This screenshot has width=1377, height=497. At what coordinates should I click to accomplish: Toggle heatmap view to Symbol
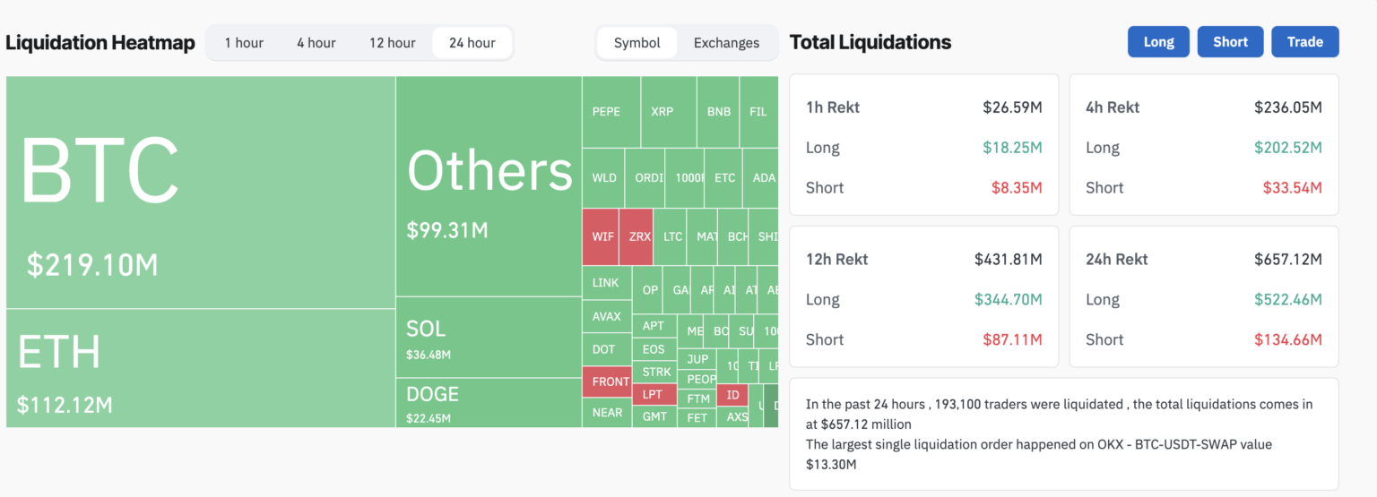pyautogui.click(x=637, y=43)
